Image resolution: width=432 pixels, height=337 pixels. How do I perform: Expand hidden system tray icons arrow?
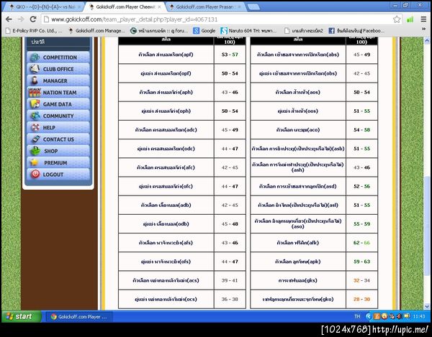point(368,316)
